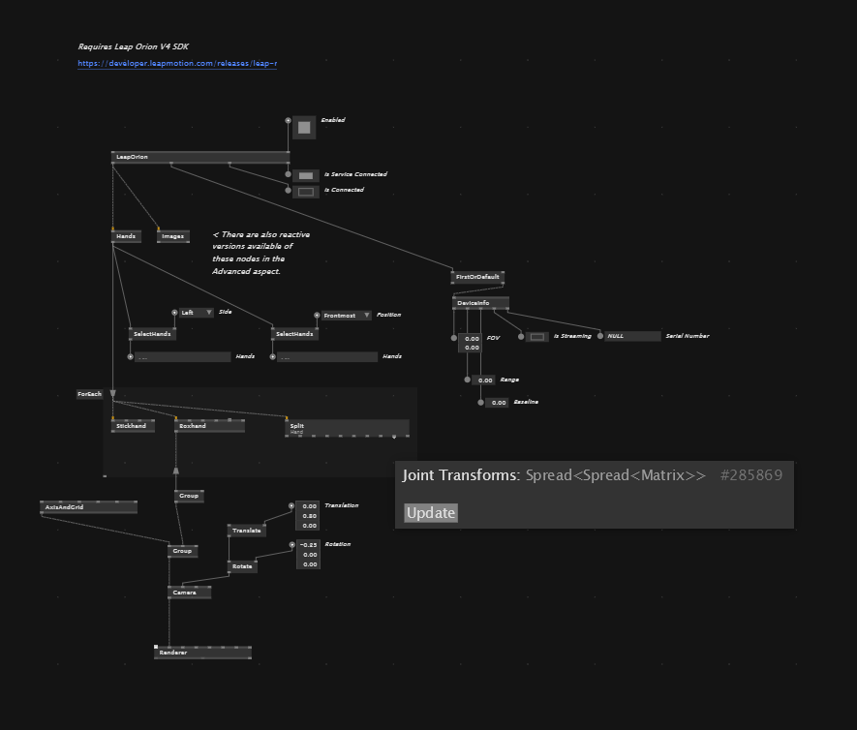857x730 pixels.
Task: Select the Stickhand node
Action: tap(133, 426)
